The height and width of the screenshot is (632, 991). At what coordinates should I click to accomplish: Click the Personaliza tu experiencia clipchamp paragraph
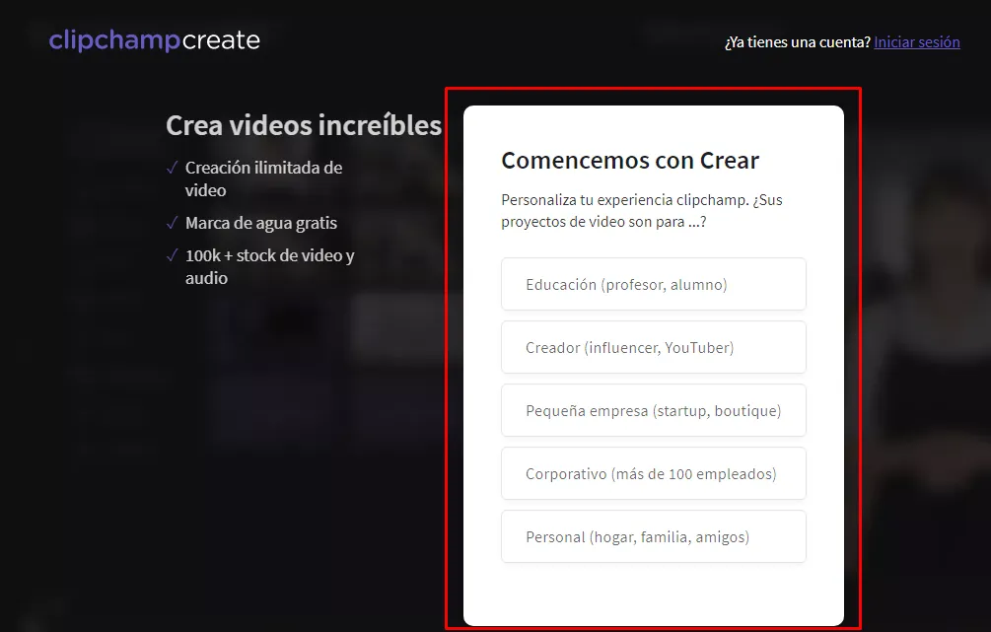click(642, 210)
